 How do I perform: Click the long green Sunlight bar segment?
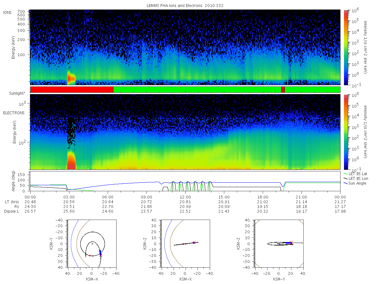click(197, 90)
